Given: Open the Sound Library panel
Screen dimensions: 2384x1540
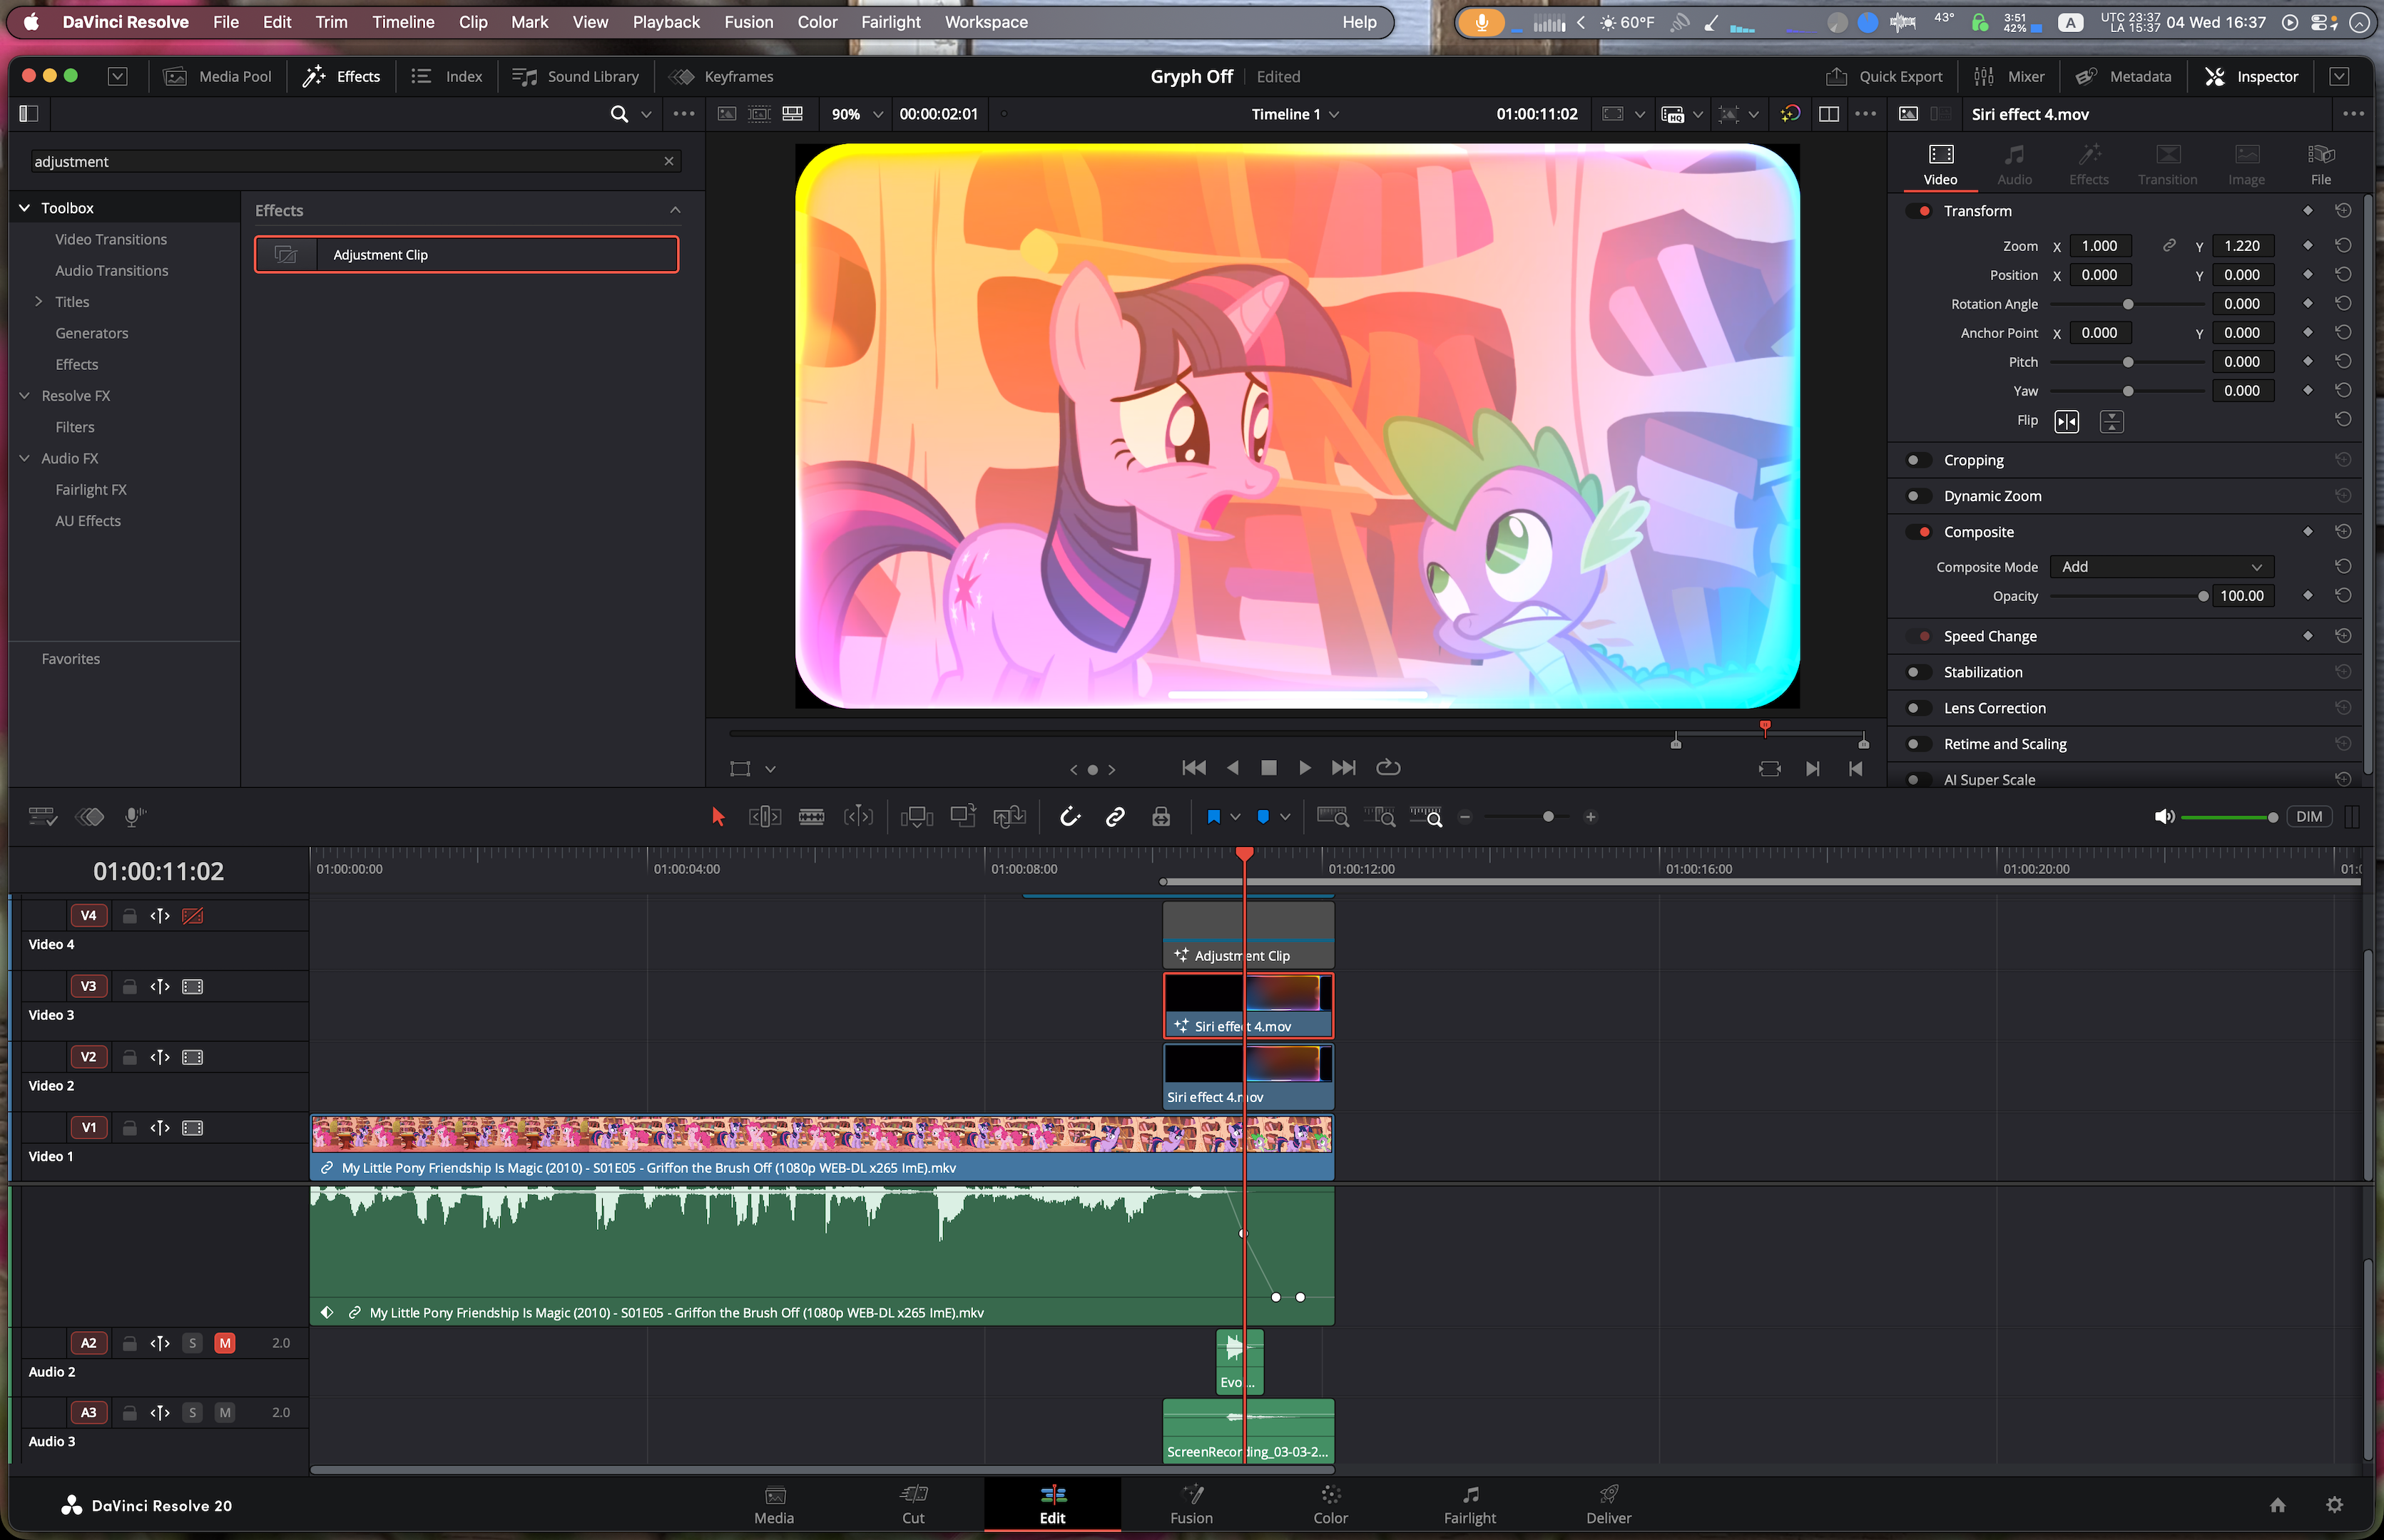Looking at the screenshot, I should [575, 76].
